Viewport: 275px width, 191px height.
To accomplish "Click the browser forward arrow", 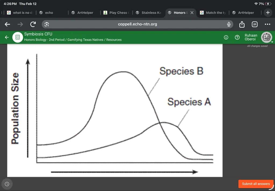I will click(20, 24).
